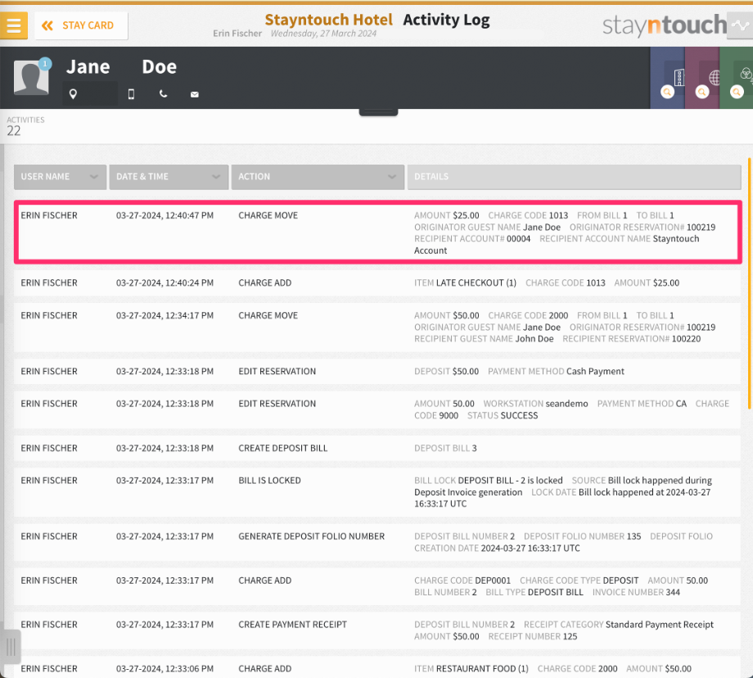Click the Activities count 22
753x678 pixels.
point(13,131)
